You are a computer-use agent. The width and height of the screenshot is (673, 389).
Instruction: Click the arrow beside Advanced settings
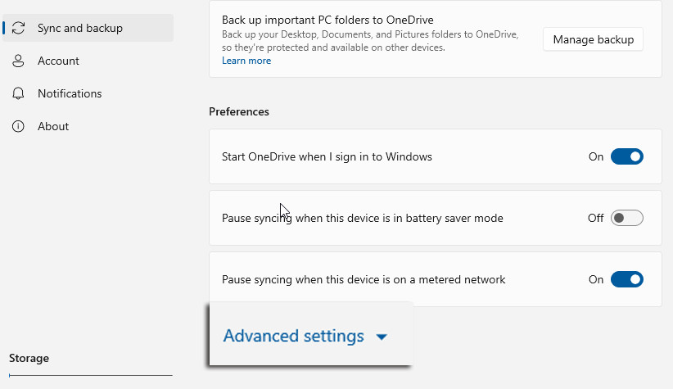pyautogui.click(x=382, y=337)
